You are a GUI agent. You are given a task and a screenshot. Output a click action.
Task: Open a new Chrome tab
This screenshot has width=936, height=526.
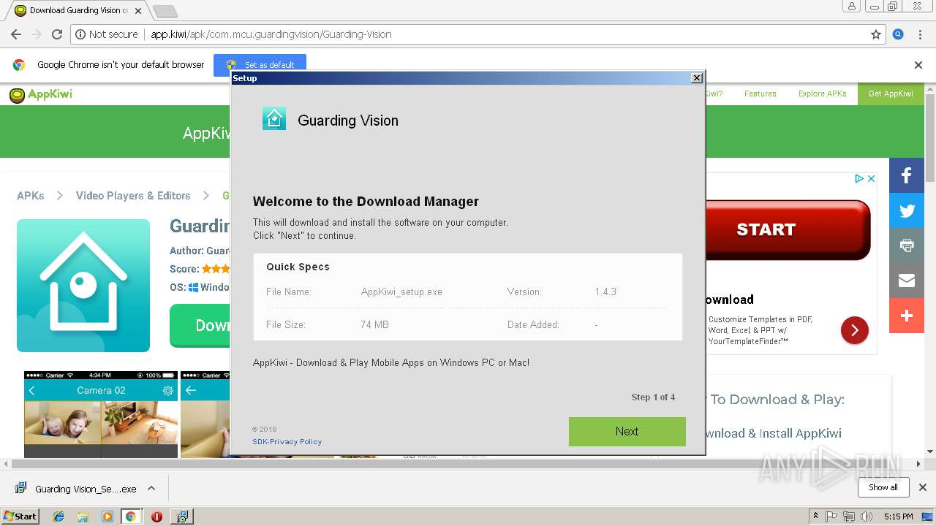coord(165,11)
